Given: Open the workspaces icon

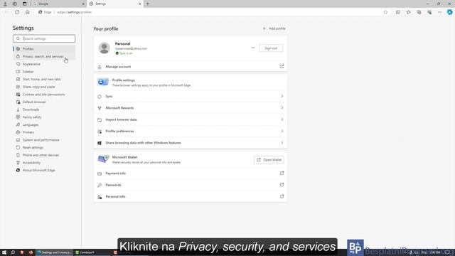Looking at the screenshot, I should tap(15, 4).
